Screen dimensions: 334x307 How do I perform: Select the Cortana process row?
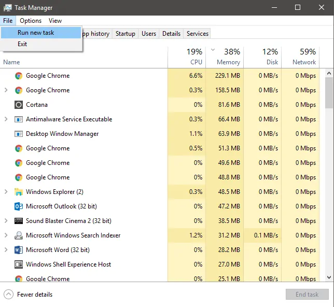(x=160, y=105)
